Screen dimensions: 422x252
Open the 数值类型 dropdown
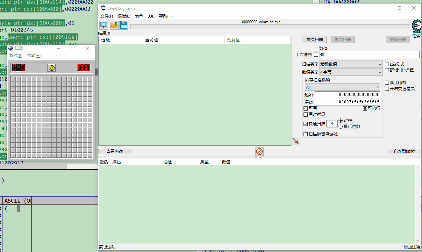coord(351,72)
